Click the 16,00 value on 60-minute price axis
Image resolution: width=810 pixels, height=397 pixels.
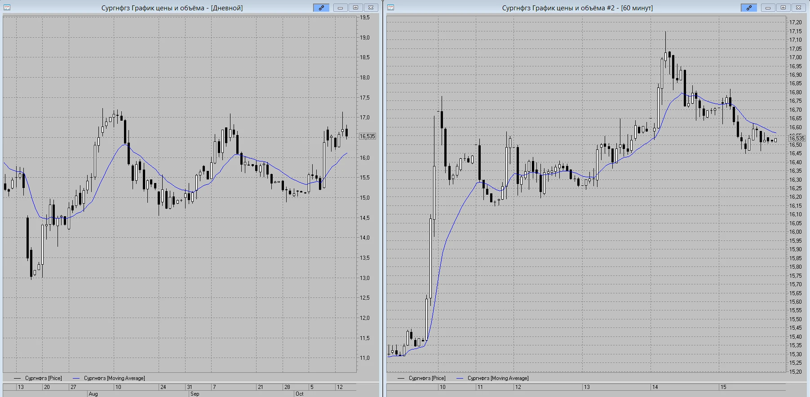(796, 232)
